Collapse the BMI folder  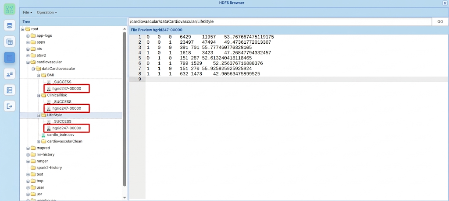[x=39, y=75]
